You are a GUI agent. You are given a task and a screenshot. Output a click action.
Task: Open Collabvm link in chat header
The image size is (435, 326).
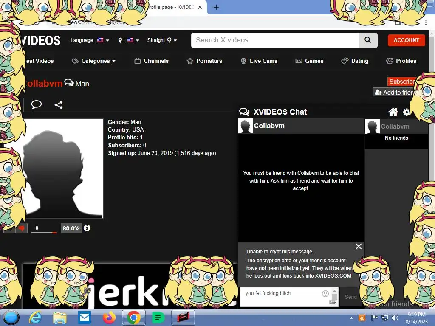[269, 126]
